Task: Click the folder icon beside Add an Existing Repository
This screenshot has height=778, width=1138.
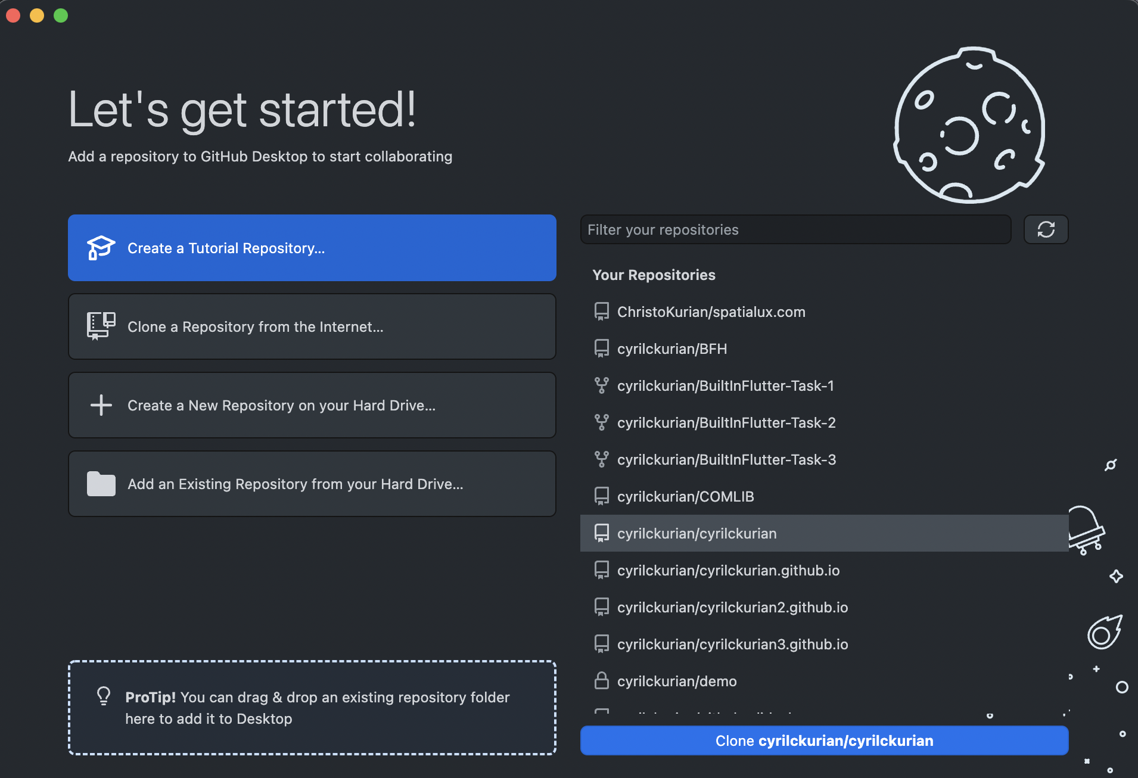Action: tap(101, 484)
